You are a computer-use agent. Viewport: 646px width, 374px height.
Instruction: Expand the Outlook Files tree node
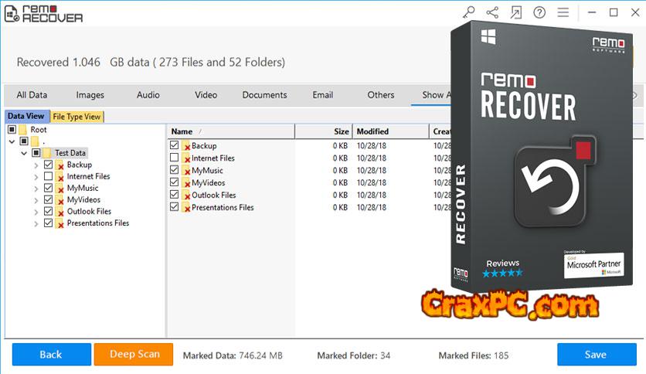36,211
